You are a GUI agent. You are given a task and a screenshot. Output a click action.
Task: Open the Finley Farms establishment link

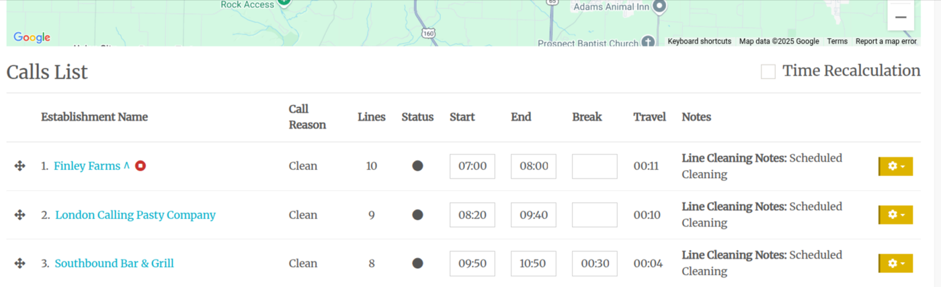click(87, 166)
